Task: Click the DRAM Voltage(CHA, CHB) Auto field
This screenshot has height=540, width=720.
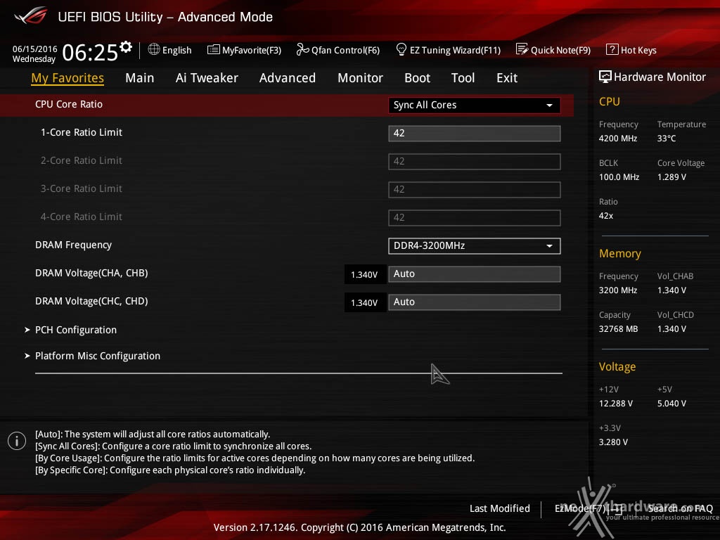Action: (x=475, y=274)
